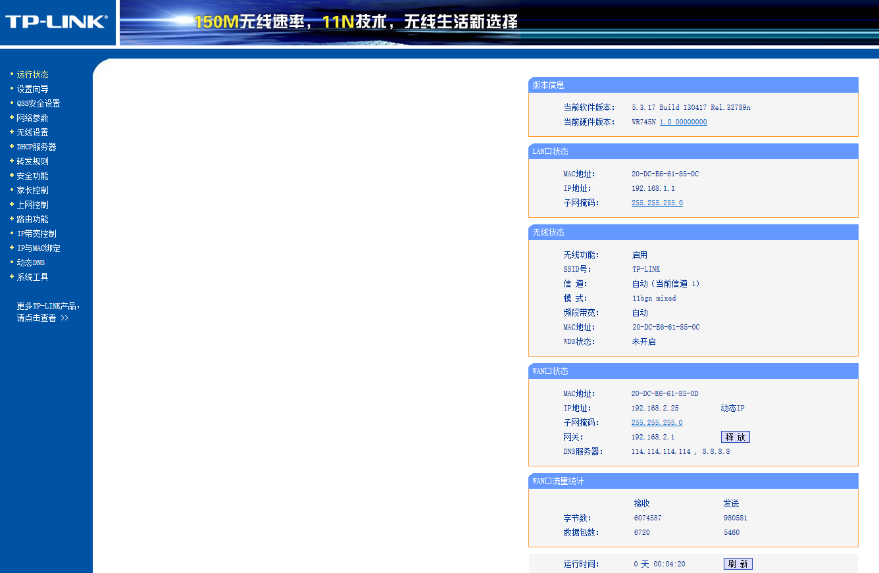The image size is (879, 573).
Task: Select QSS安全设置 sidebar entry
Action: [38, 103]
